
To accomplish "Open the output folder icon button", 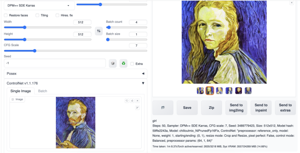I will point(163,108).
